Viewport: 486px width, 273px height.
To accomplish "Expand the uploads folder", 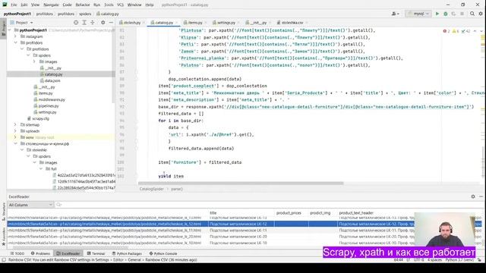I will pos(15,131).
